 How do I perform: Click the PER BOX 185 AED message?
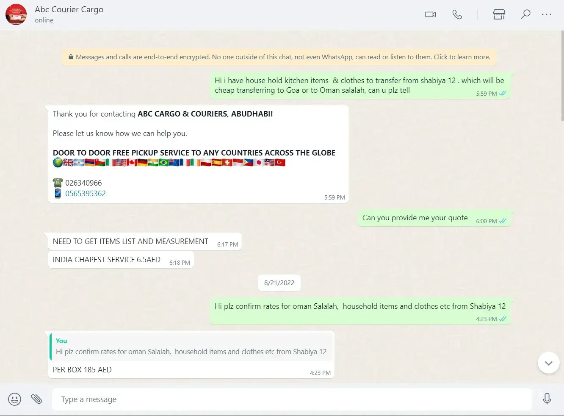pyautogui.click(x=82, y=370)
